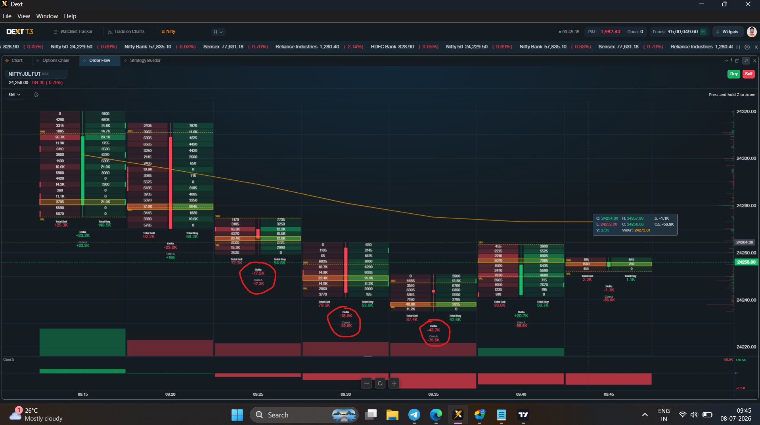Reset chart zoom with the refresh button

380,383
